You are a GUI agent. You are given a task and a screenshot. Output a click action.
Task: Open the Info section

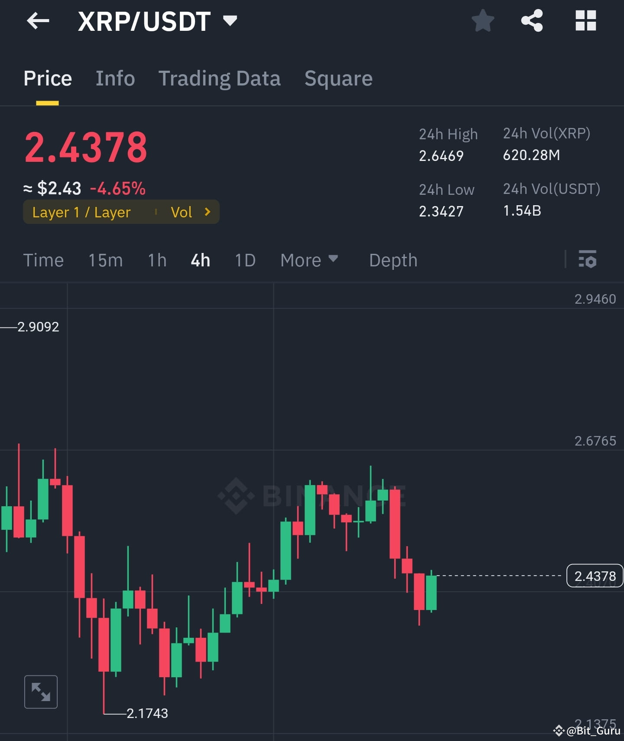[115, 79]
